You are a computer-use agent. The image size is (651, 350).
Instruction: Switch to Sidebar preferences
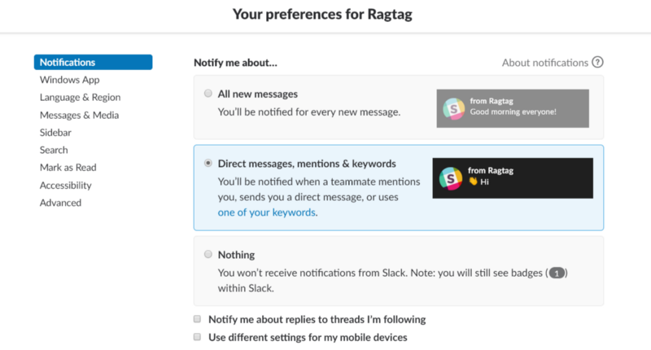(54, 133)
